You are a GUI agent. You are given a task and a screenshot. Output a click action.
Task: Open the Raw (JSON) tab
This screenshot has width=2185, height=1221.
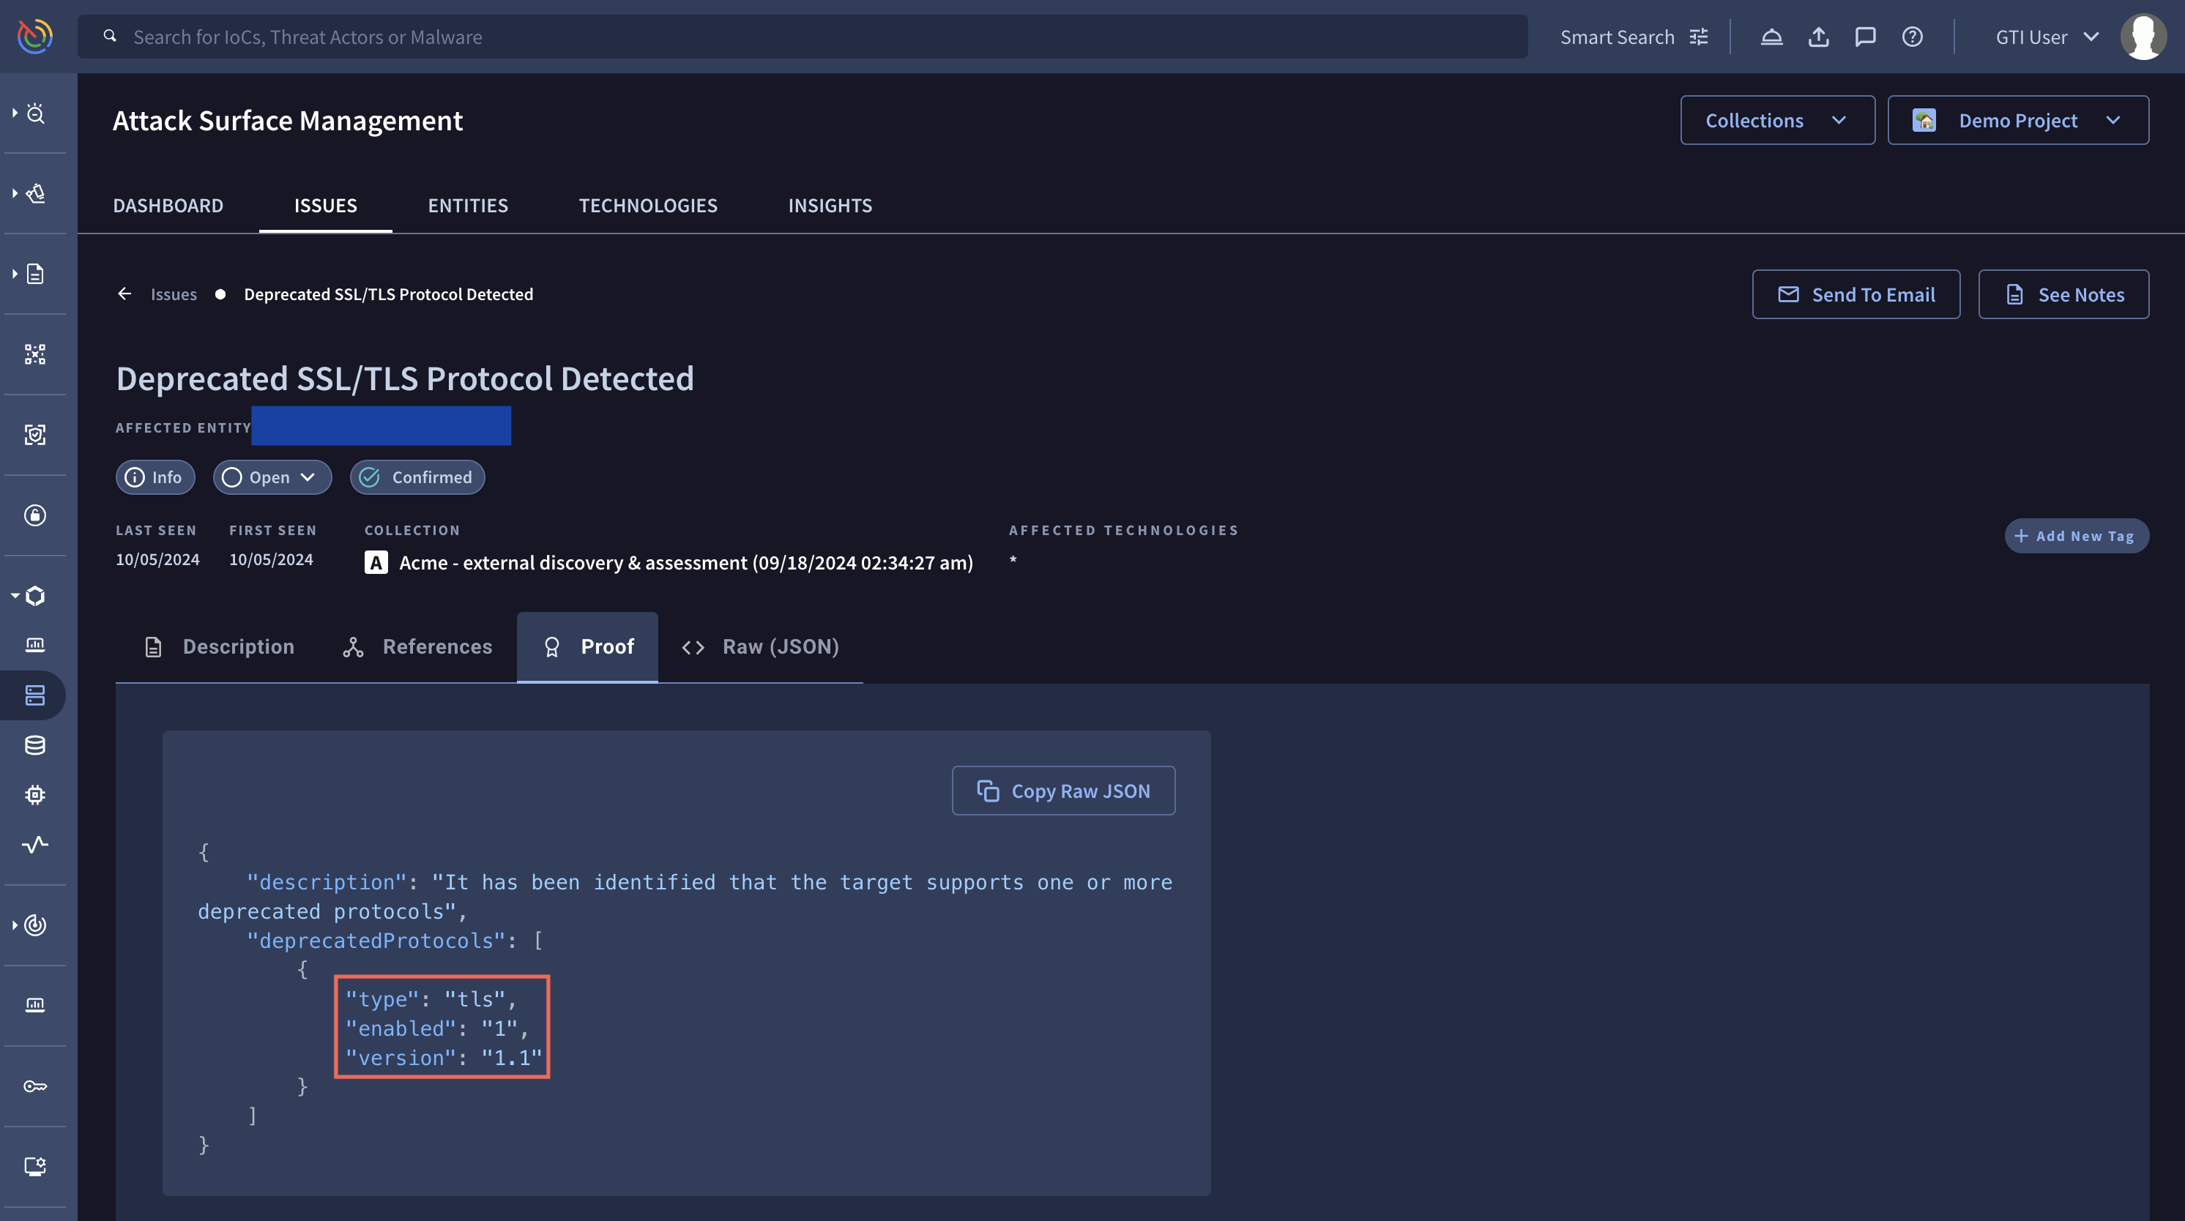point(761,647)
